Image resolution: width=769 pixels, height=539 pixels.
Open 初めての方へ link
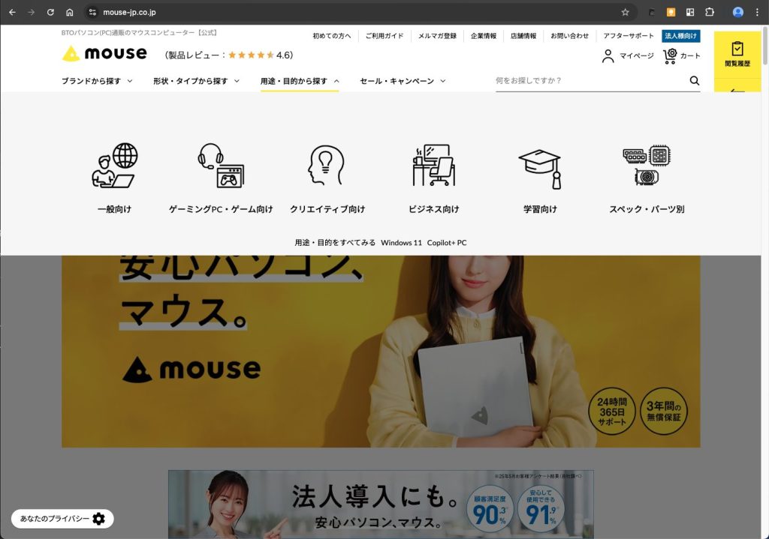[x=331, y=36]
